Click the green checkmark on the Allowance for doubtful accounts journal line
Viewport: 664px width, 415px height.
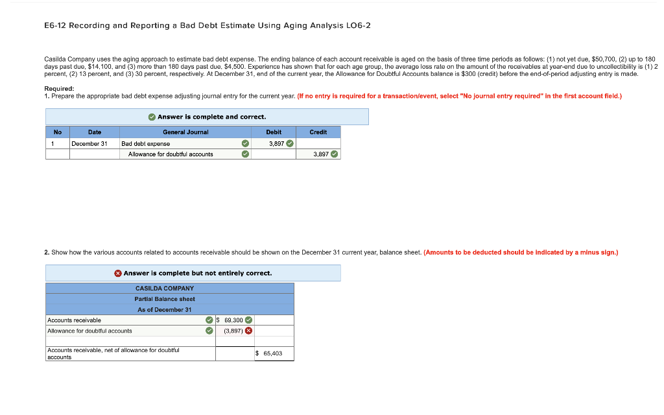click(x=245, y=154)
